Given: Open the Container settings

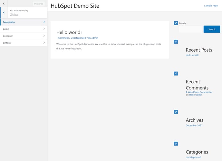Looking at the screenshot, I should tap(24, 36).
